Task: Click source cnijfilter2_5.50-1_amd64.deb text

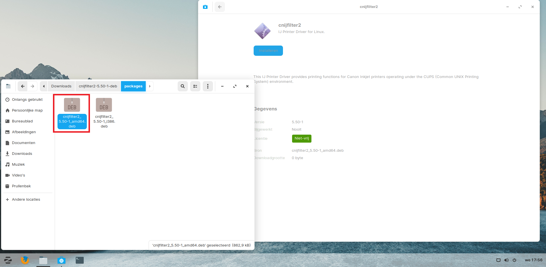Action: tap(318, 151)
